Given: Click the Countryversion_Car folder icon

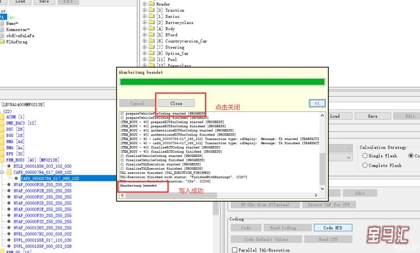Looking at the screenshot, I should tap(152, 40).
